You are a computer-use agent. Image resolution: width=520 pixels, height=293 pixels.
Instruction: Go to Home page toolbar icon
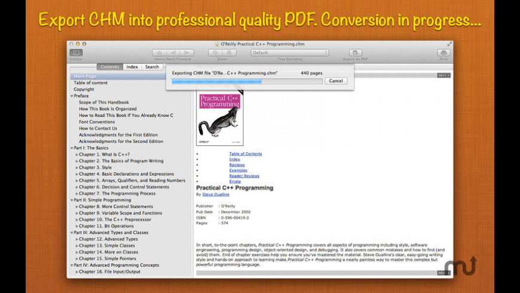159,53
